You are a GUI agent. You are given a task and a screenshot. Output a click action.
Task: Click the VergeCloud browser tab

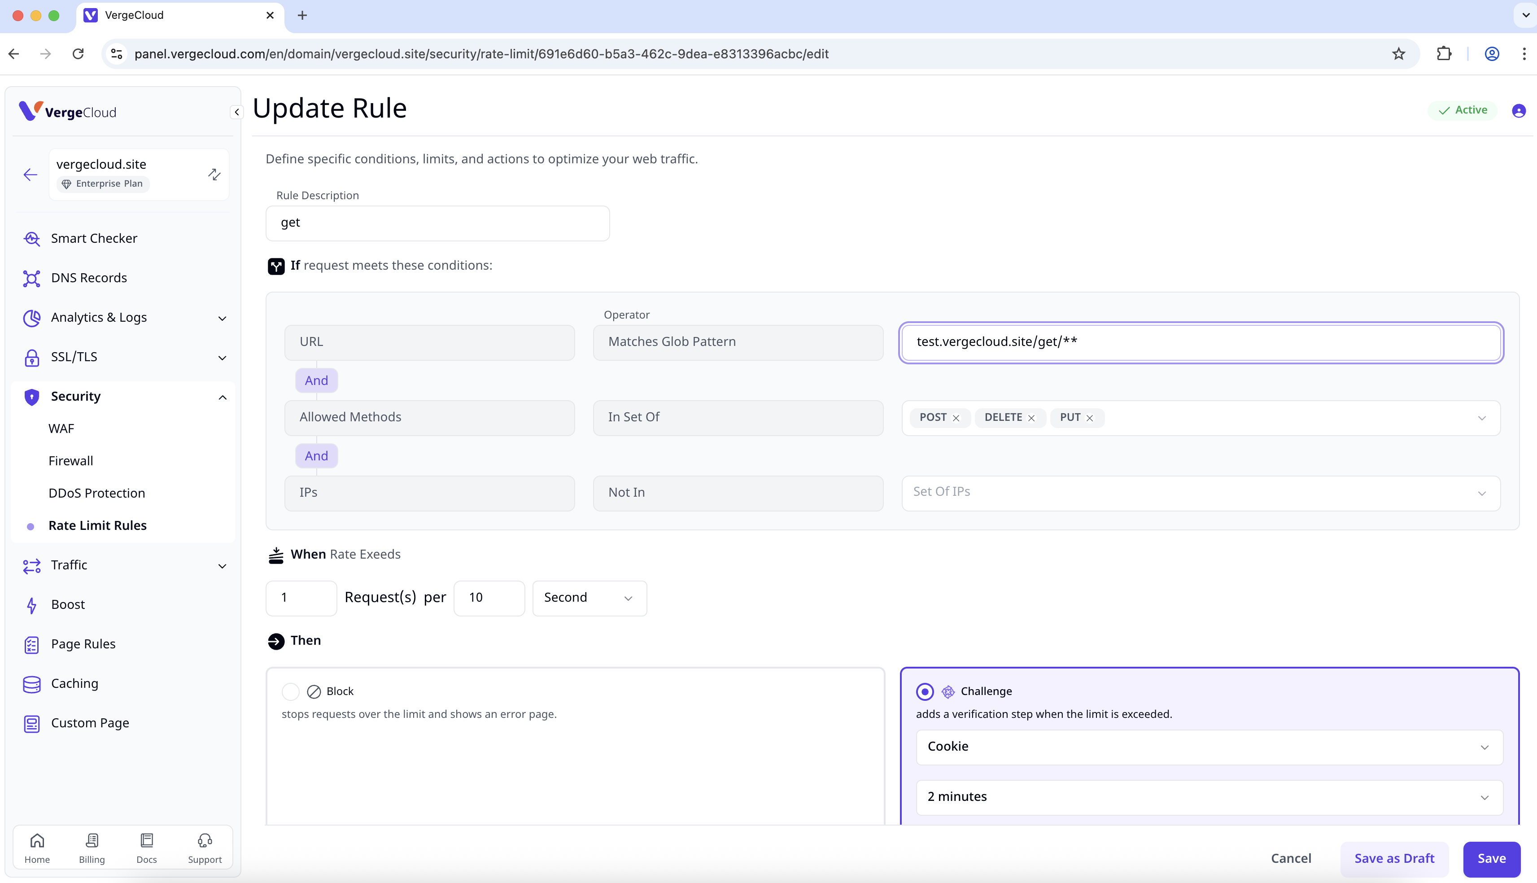click(179, 16)
